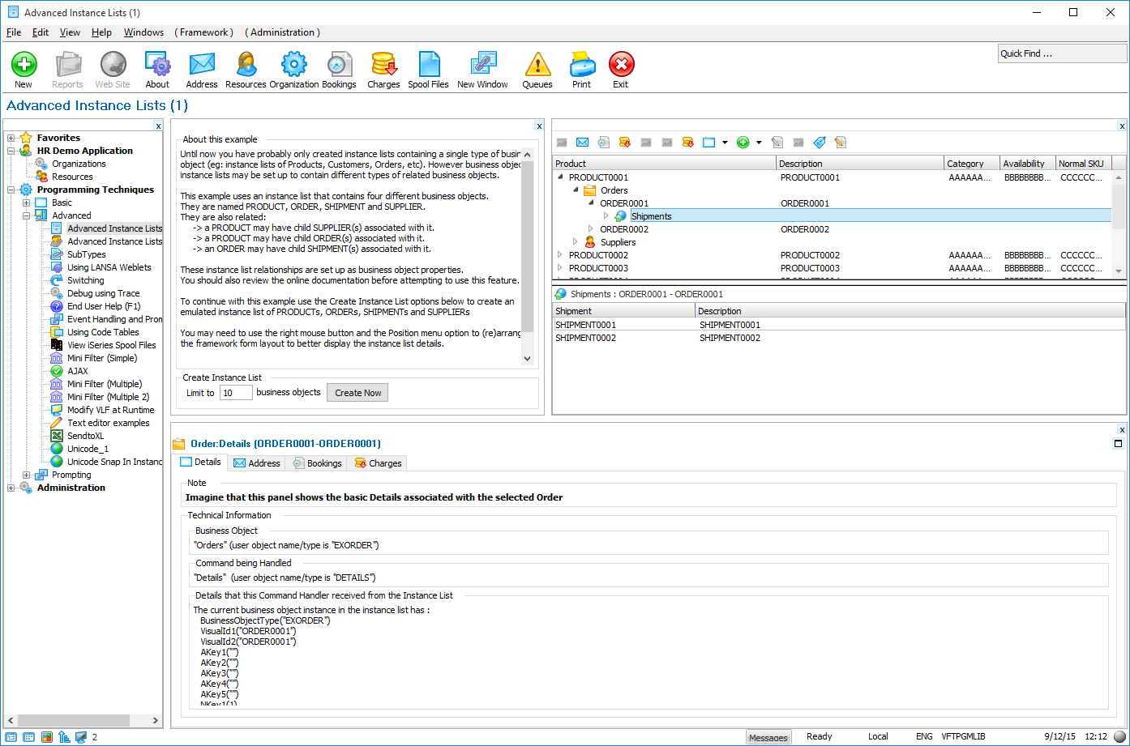Open the Charges toolbar icon

click(383, 65)
